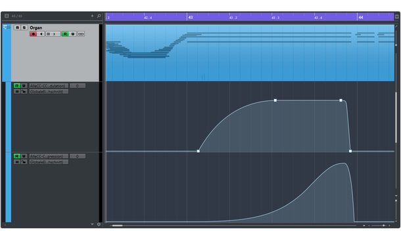Toggle the lock icon on the modulation lane
Screen dimensions: 401x240
[x=24, y=91]
